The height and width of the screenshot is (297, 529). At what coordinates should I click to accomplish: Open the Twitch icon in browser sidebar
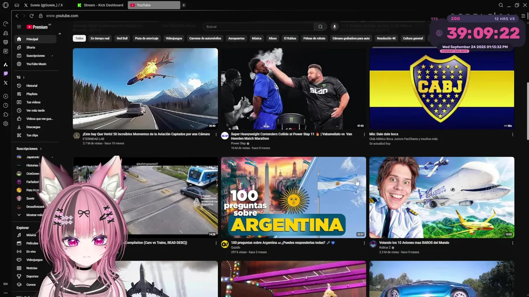coord(5,73)
